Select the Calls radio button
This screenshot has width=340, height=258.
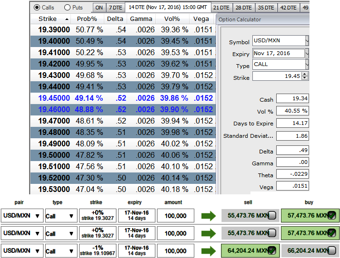tap(37, 8)
